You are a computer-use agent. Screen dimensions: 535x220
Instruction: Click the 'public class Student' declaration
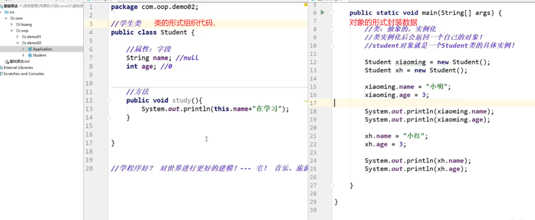149,33
